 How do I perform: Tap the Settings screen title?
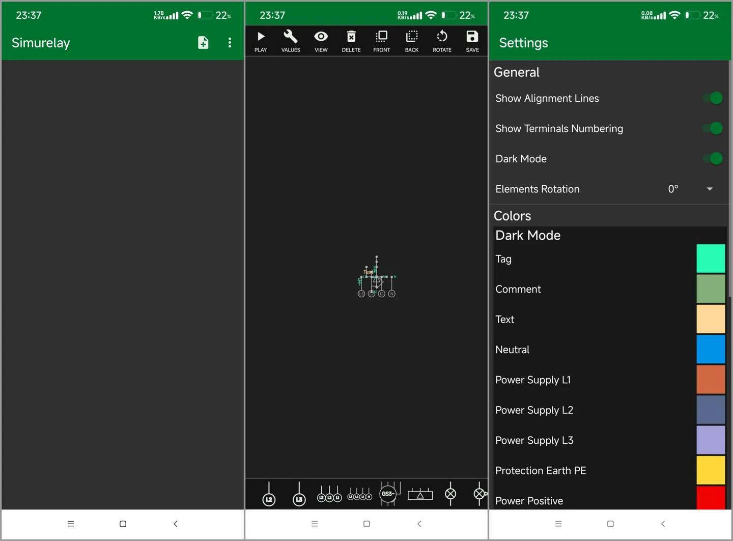click(x=523, y=43)
